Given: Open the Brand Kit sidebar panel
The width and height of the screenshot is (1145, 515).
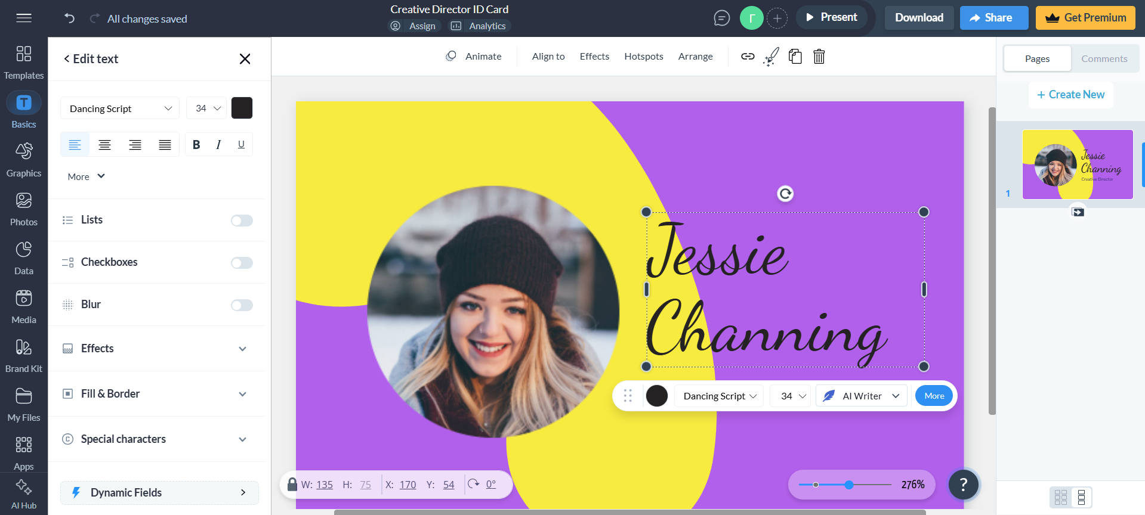Looking at the screenshot, I should click(24, 355).
